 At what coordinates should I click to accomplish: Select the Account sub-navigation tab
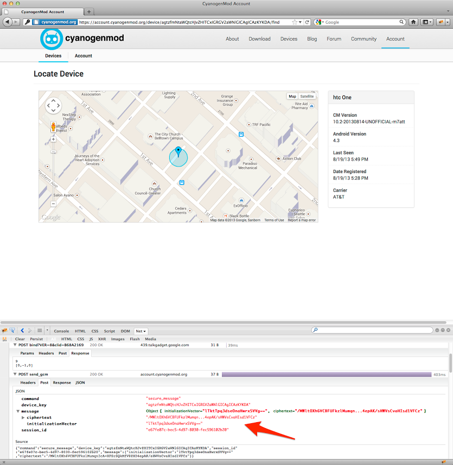tap(84, 56)
